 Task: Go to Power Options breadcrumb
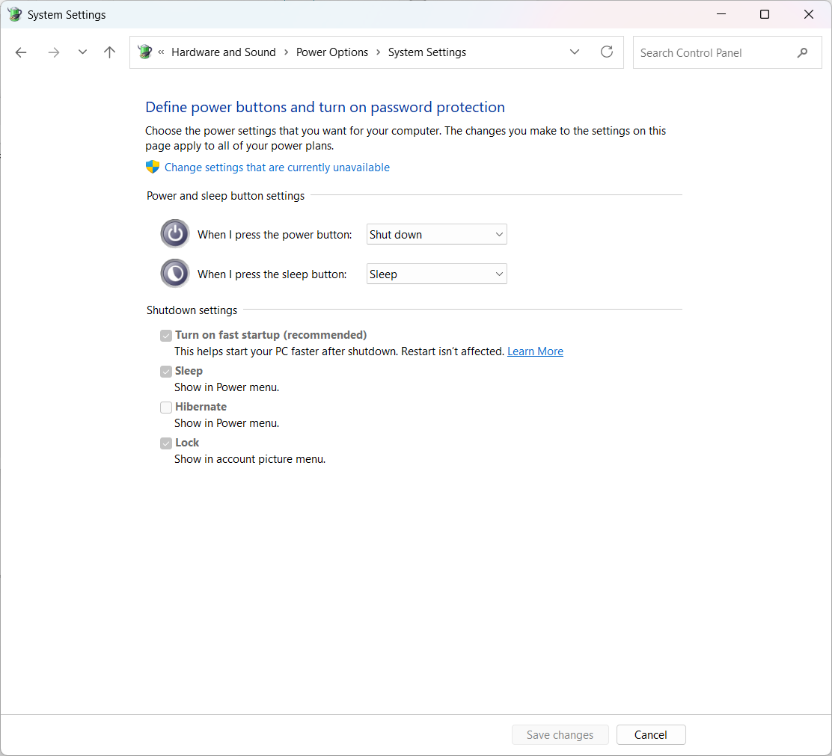332,52
